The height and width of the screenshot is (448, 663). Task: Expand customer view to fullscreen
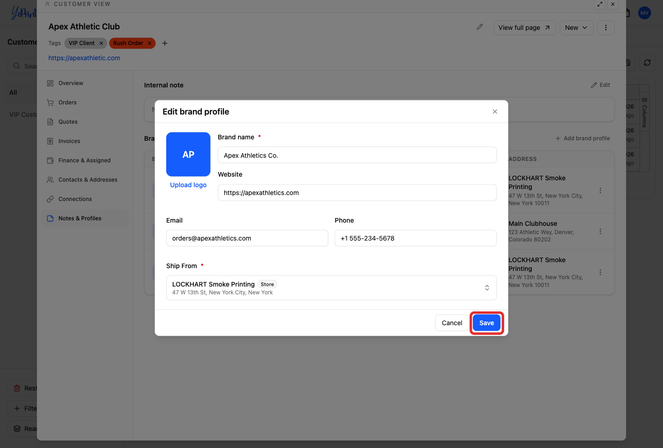[600, 4]
